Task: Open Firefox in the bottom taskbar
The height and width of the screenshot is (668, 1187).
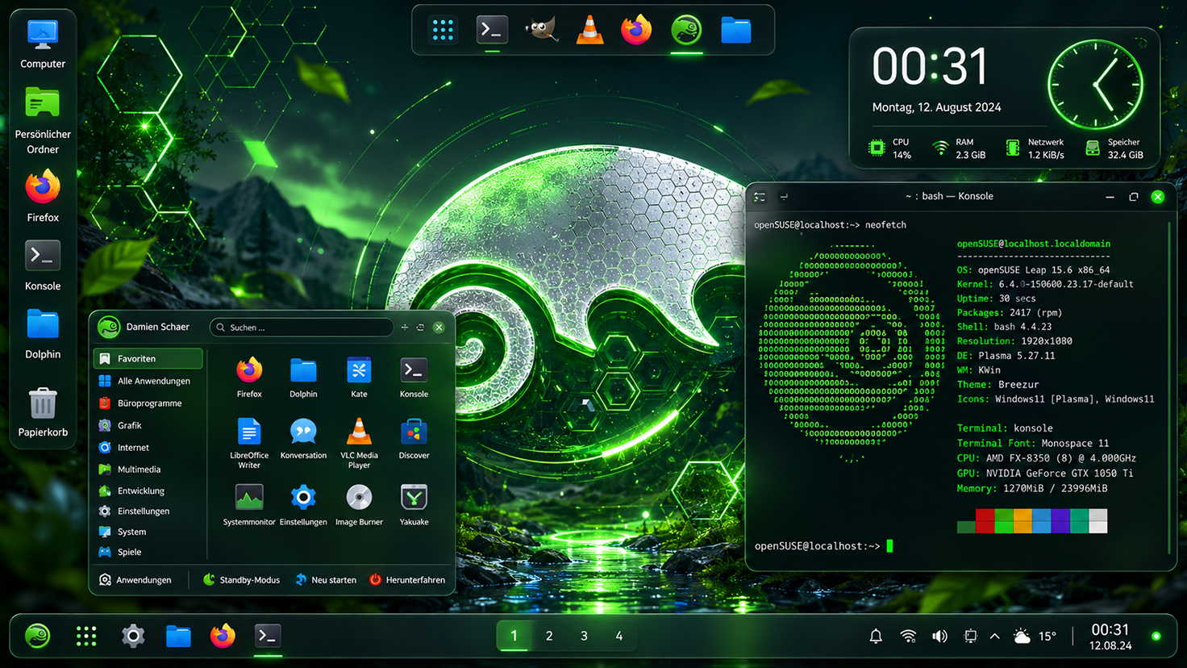Action: pos(223,636)
